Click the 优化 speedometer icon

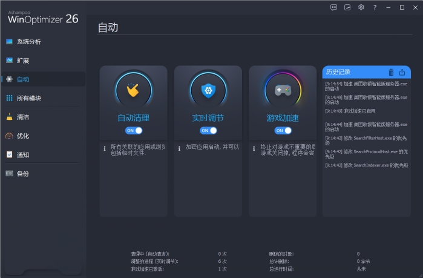coord(10,136)
